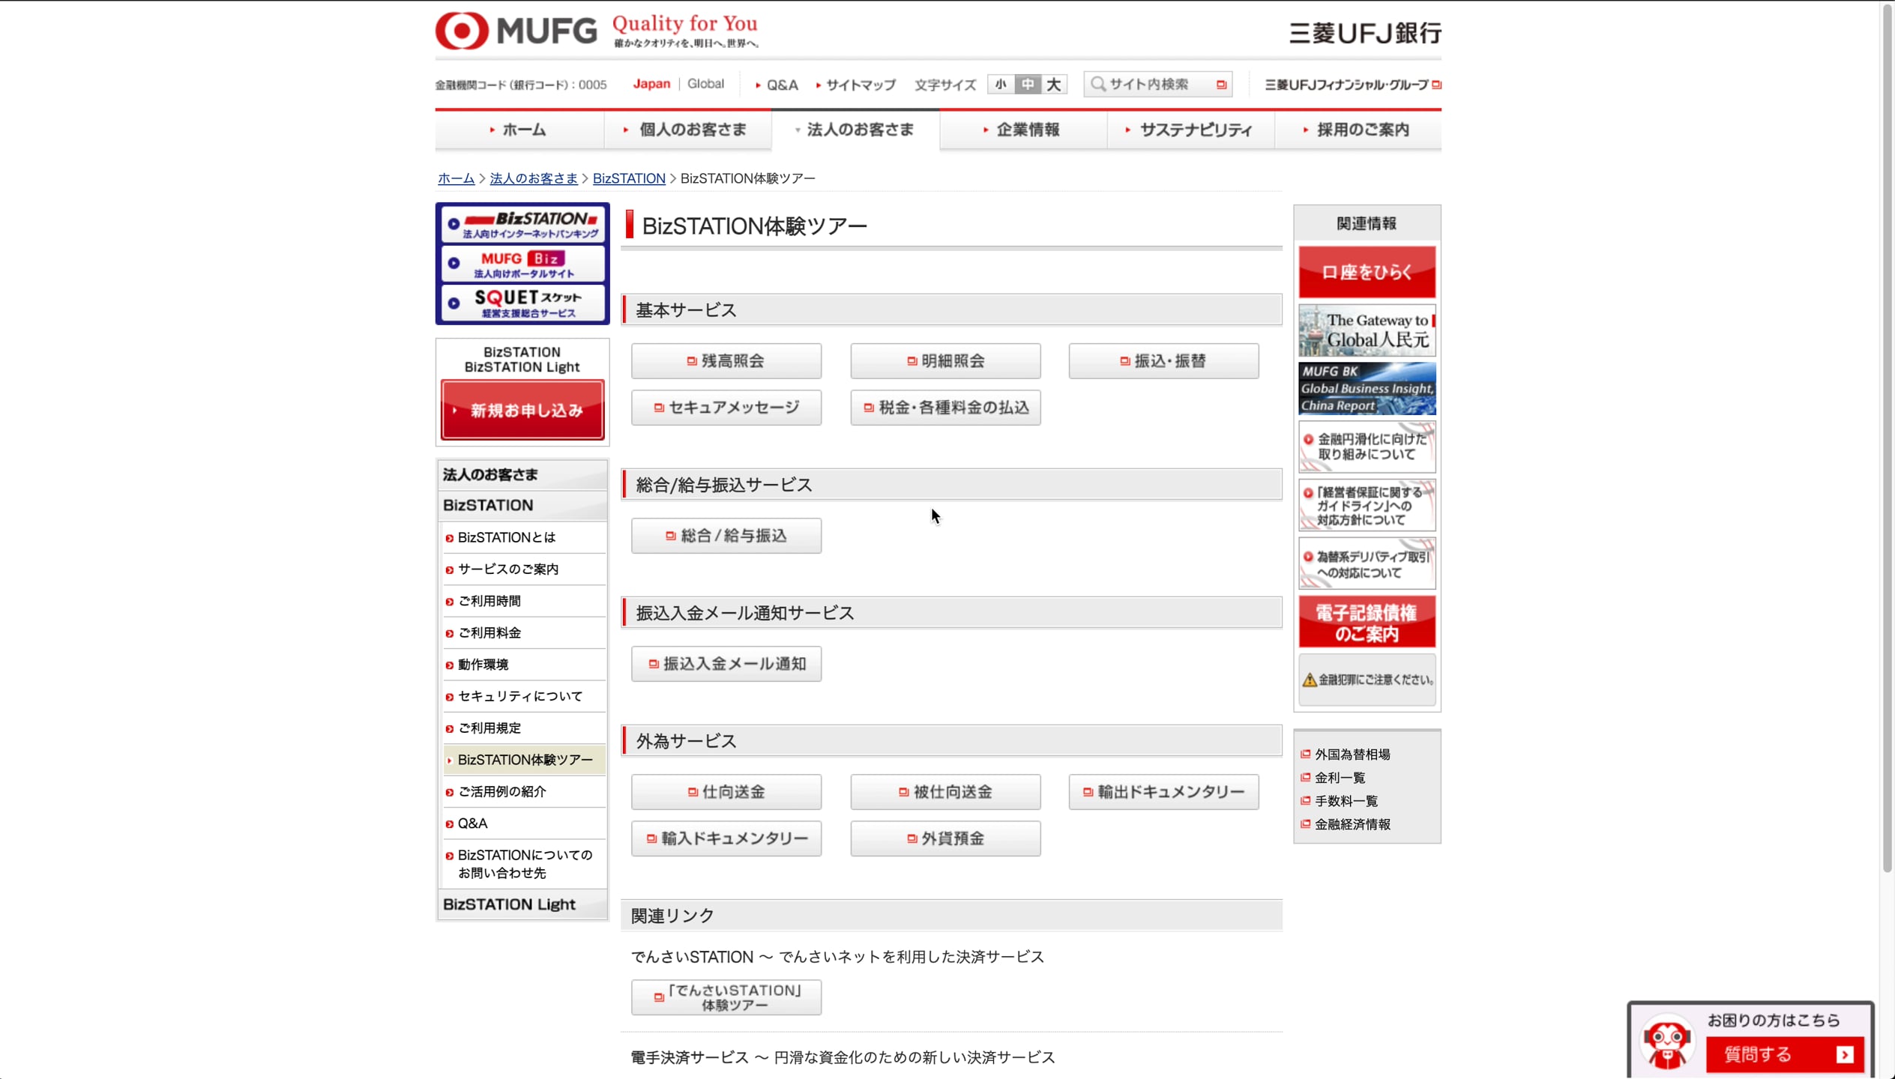The image size is (1895, 1079).
Task: Set text size to small (小)
Action: (x=1001, y=84)
